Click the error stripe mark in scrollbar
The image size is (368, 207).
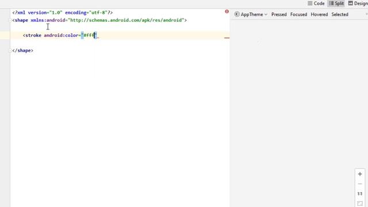click(x=227, y=37)
